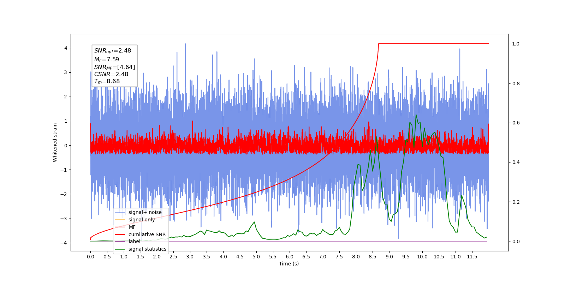Viewport: 565px width, 282px height.
Task: Click the green line swatch for signal statistics
Action: point(120,249)
